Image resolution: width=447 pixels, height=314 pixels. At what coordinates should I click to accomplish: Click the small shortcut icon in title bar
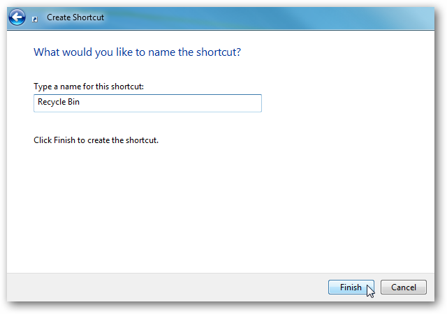[x=35, y=19]
